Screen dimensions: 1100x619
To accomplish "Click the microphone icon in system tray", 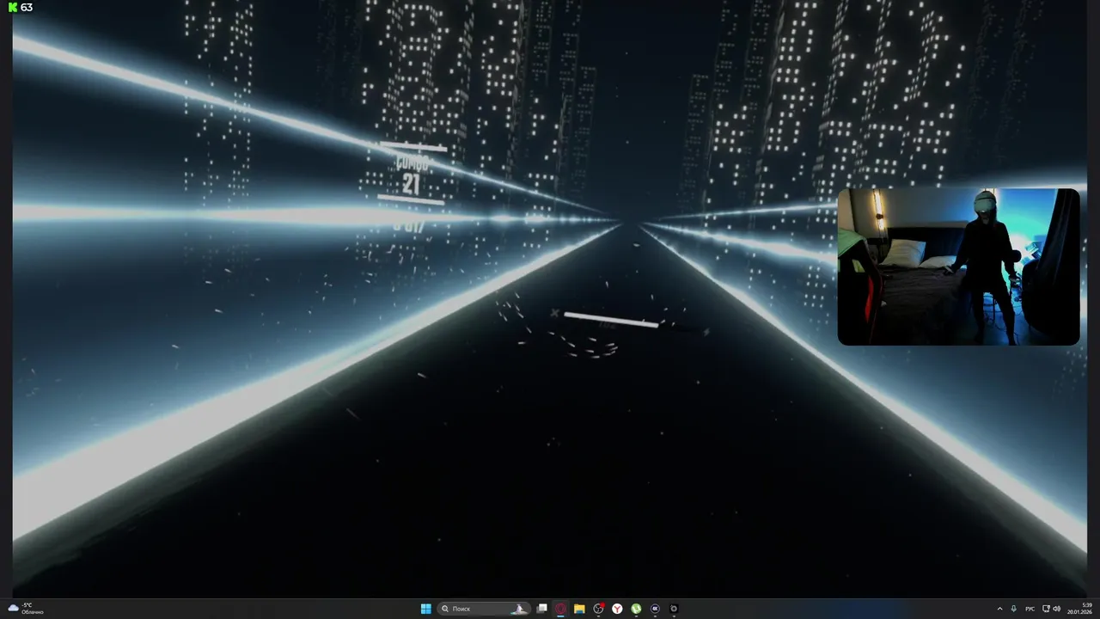I will pyautogui.click(x=1014, y=609).
